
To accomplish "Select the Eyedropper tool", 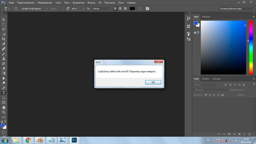I will [4, 44].
